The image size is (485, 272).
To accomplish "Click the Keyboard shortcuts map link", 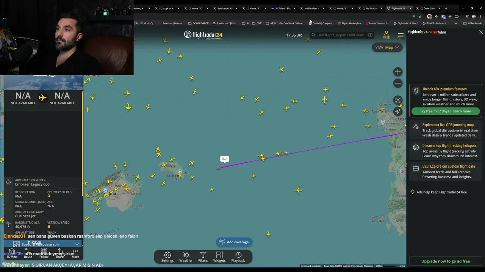I will coord(311,266).
